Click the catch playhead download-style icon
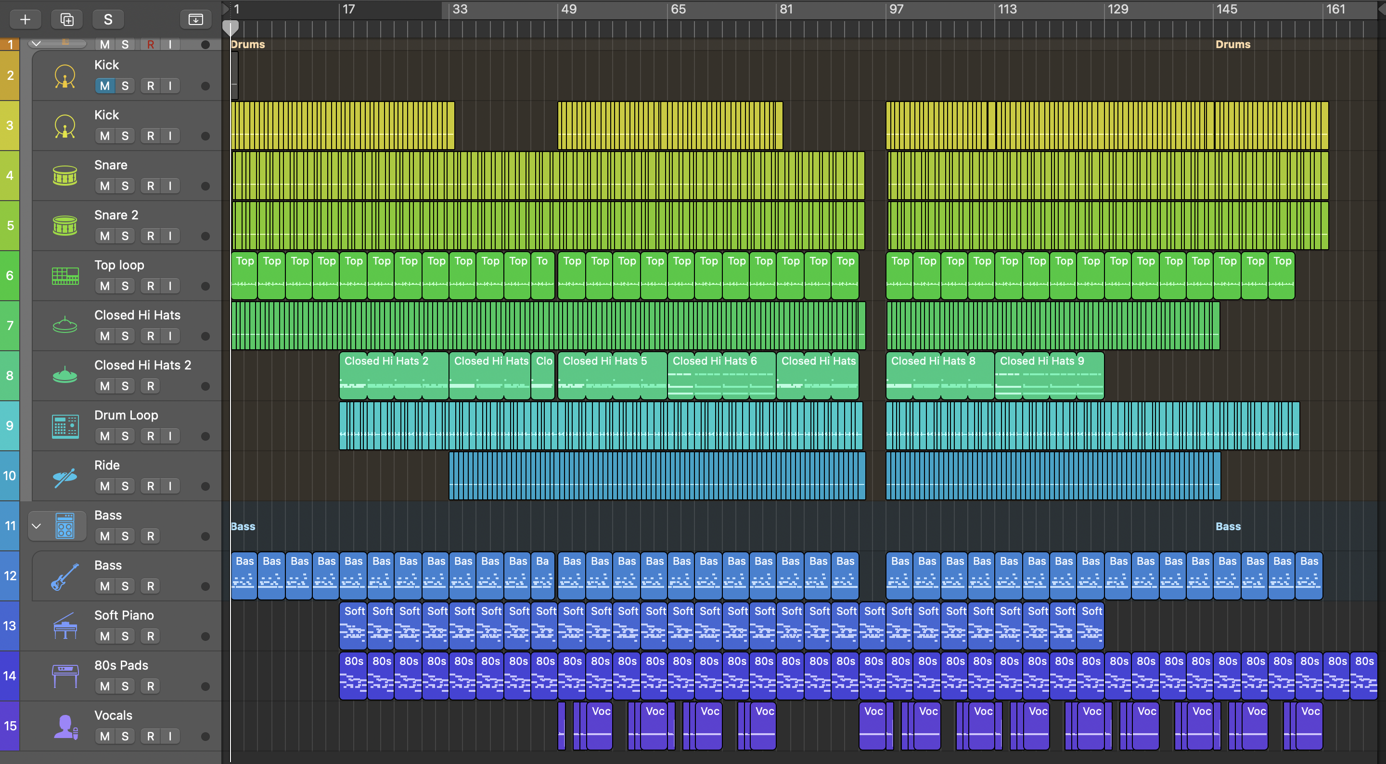 (195, 20)
